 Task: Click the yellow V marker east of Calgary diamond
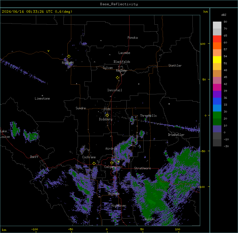pos(118,162)
